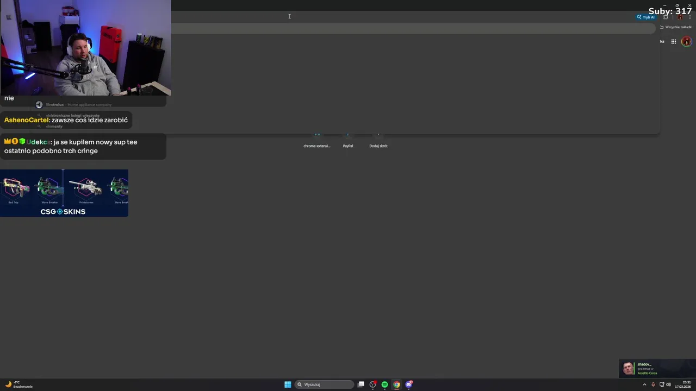Open Task View on the taskbar

tap(361, 384)
